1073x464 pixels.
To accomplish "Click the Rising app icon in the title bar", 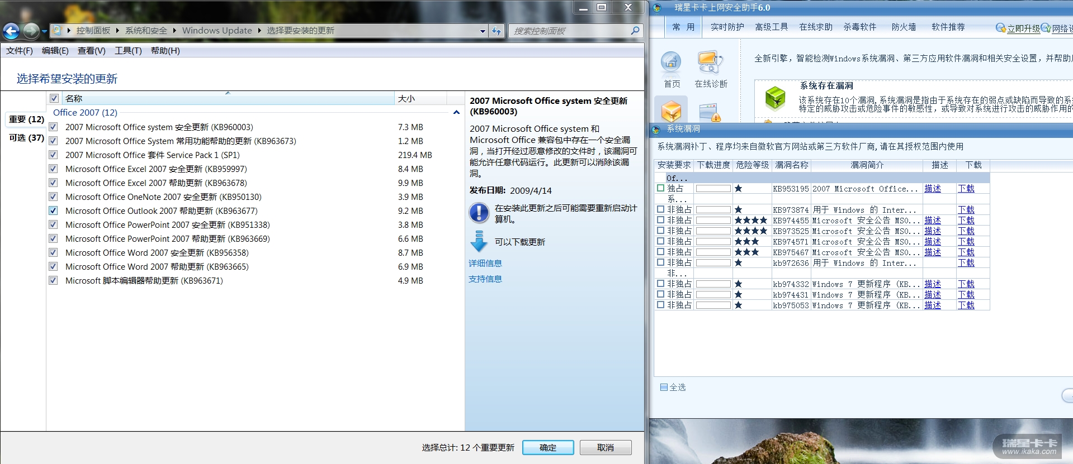I will tap(657, 8).
